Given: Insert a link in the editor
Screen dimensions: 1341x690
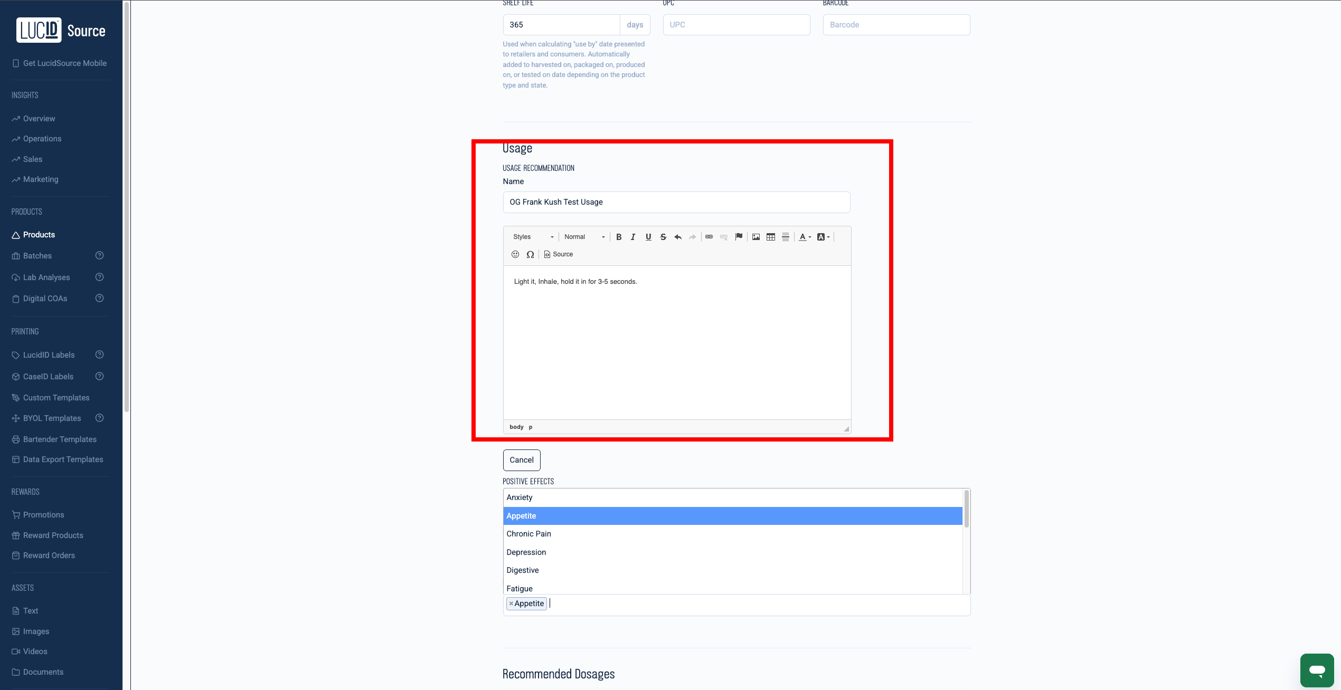Looking at the screenshot, I should [709, 237].
